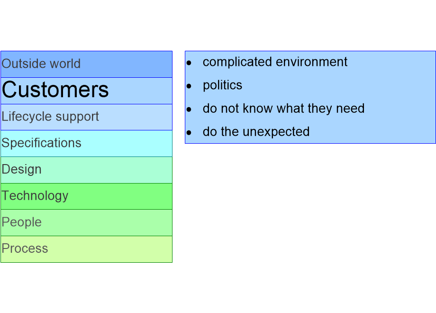The width and height of the screenshot is (436, 313).
Task: Select the Technology row
Action: pyautogui.click(x=86, y=196)
